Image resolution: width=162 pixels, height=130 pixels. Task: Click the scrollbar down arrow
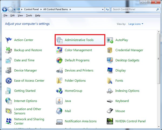pyautogui.click(x=159, y=127)
